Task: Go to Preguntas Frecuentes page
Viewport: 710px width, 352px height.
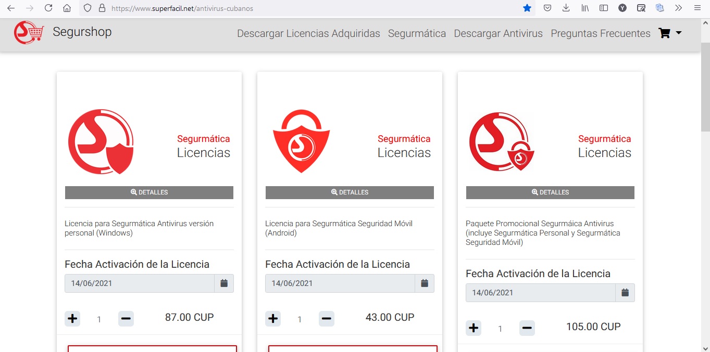Action: pyautogui.click(x=601, y=33)
